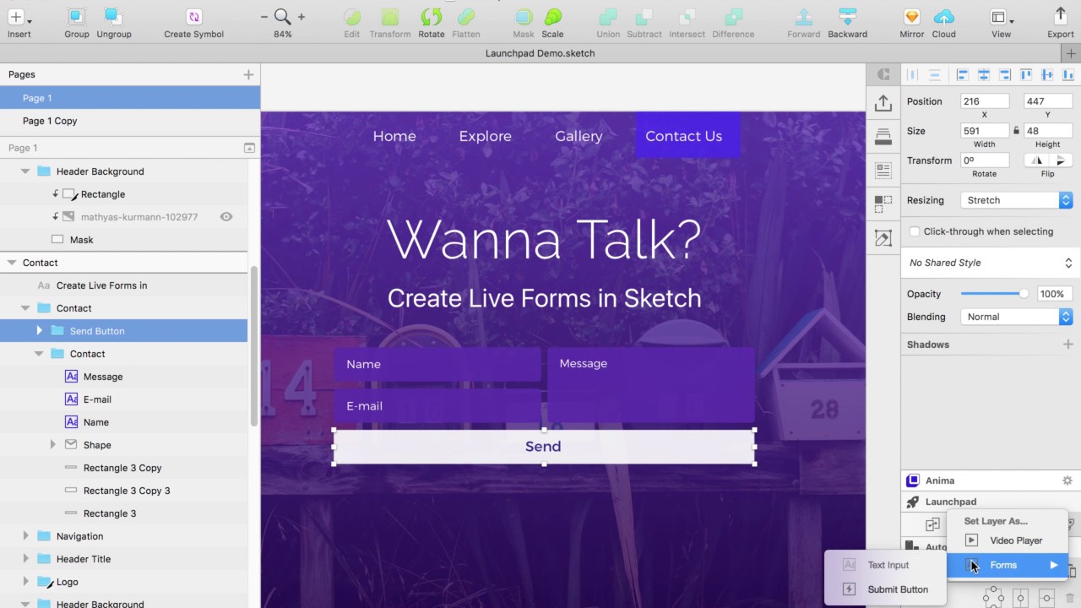Image resolution: width=1081 pixels, height=608 pixels.
Task: Choose Video Player from Set Layer As menu
Action: [1015, 540]
